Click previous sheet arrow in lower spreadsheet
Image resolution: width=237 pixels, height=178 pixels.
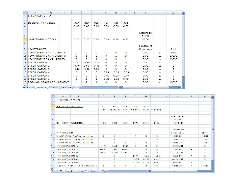coord(55,171)
